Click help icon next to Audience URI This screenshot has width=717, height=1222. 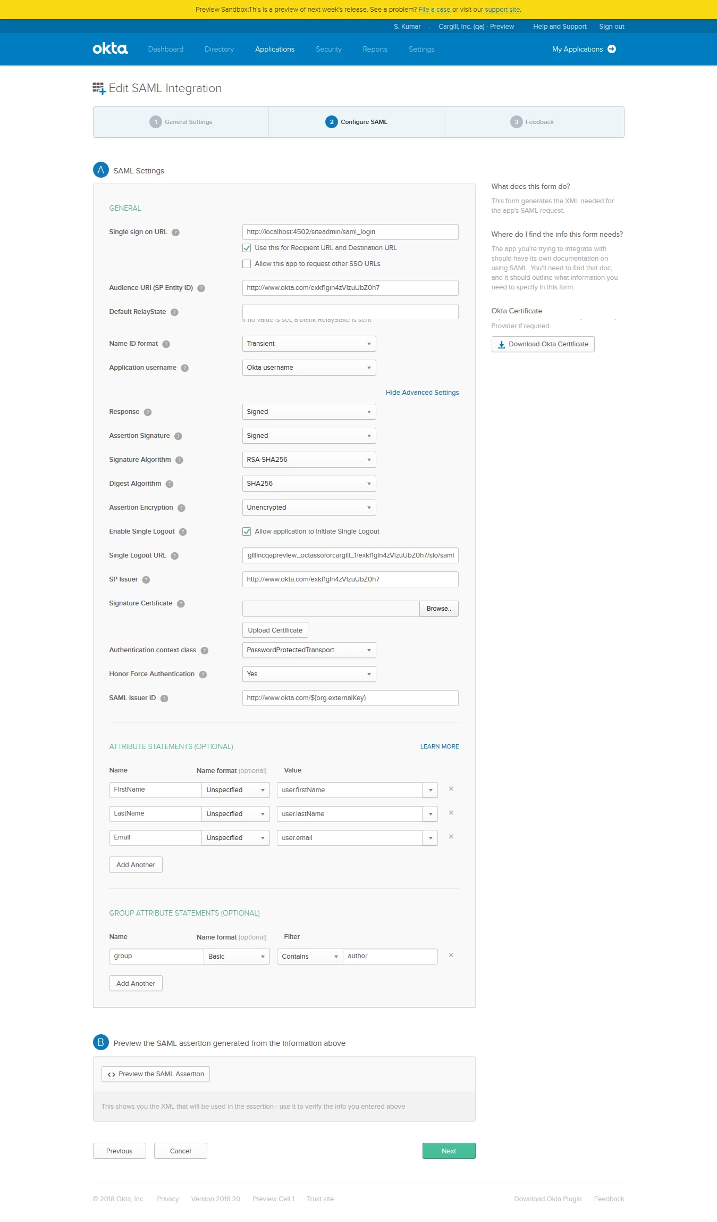[201, 288]
